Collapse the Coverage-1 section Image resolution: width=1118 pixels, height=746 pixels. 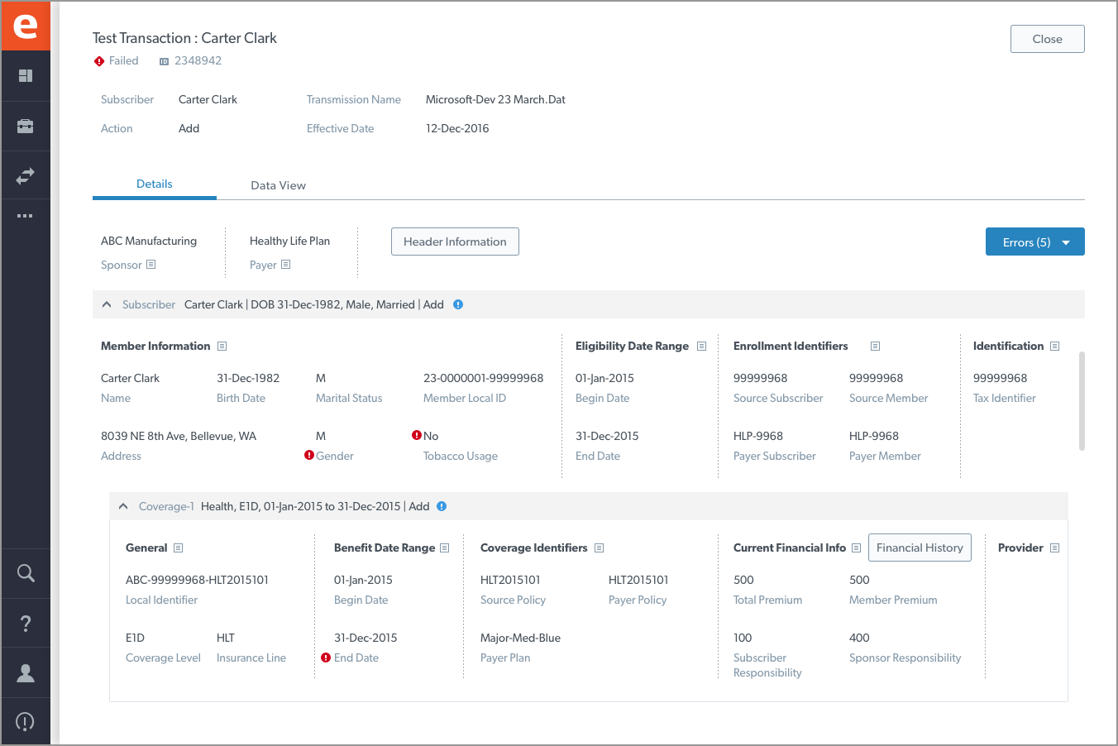coord(123,506)
